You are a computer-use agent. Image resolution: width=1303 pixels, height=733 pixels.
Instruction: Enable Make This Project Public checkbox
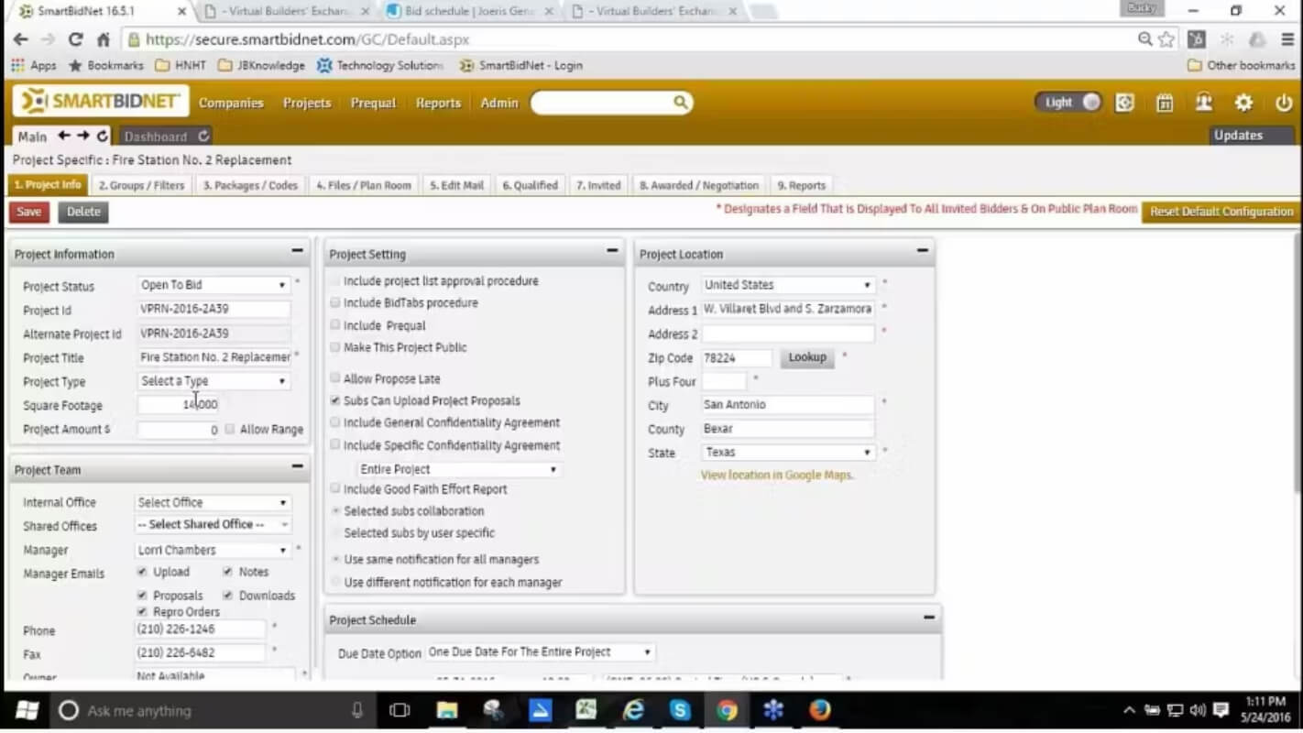335,347
